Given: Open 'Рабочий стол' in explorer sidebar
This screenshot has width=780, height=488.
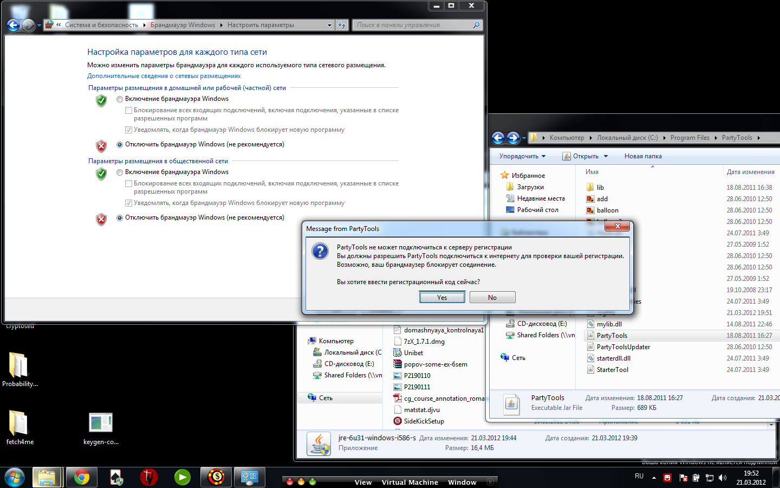Looking at the screenshot, I should point(532,210).
